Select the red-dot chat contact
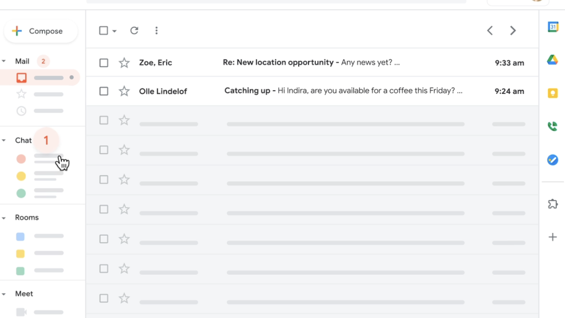565x318 pixels. coord(21,159)
